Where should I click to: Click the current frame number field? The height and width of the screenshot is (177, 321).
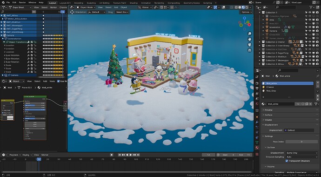[208, 155]
